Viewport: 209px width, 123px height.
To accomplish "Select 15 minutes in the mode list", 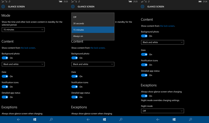I will pyautogui.click(x=93, y=30).
